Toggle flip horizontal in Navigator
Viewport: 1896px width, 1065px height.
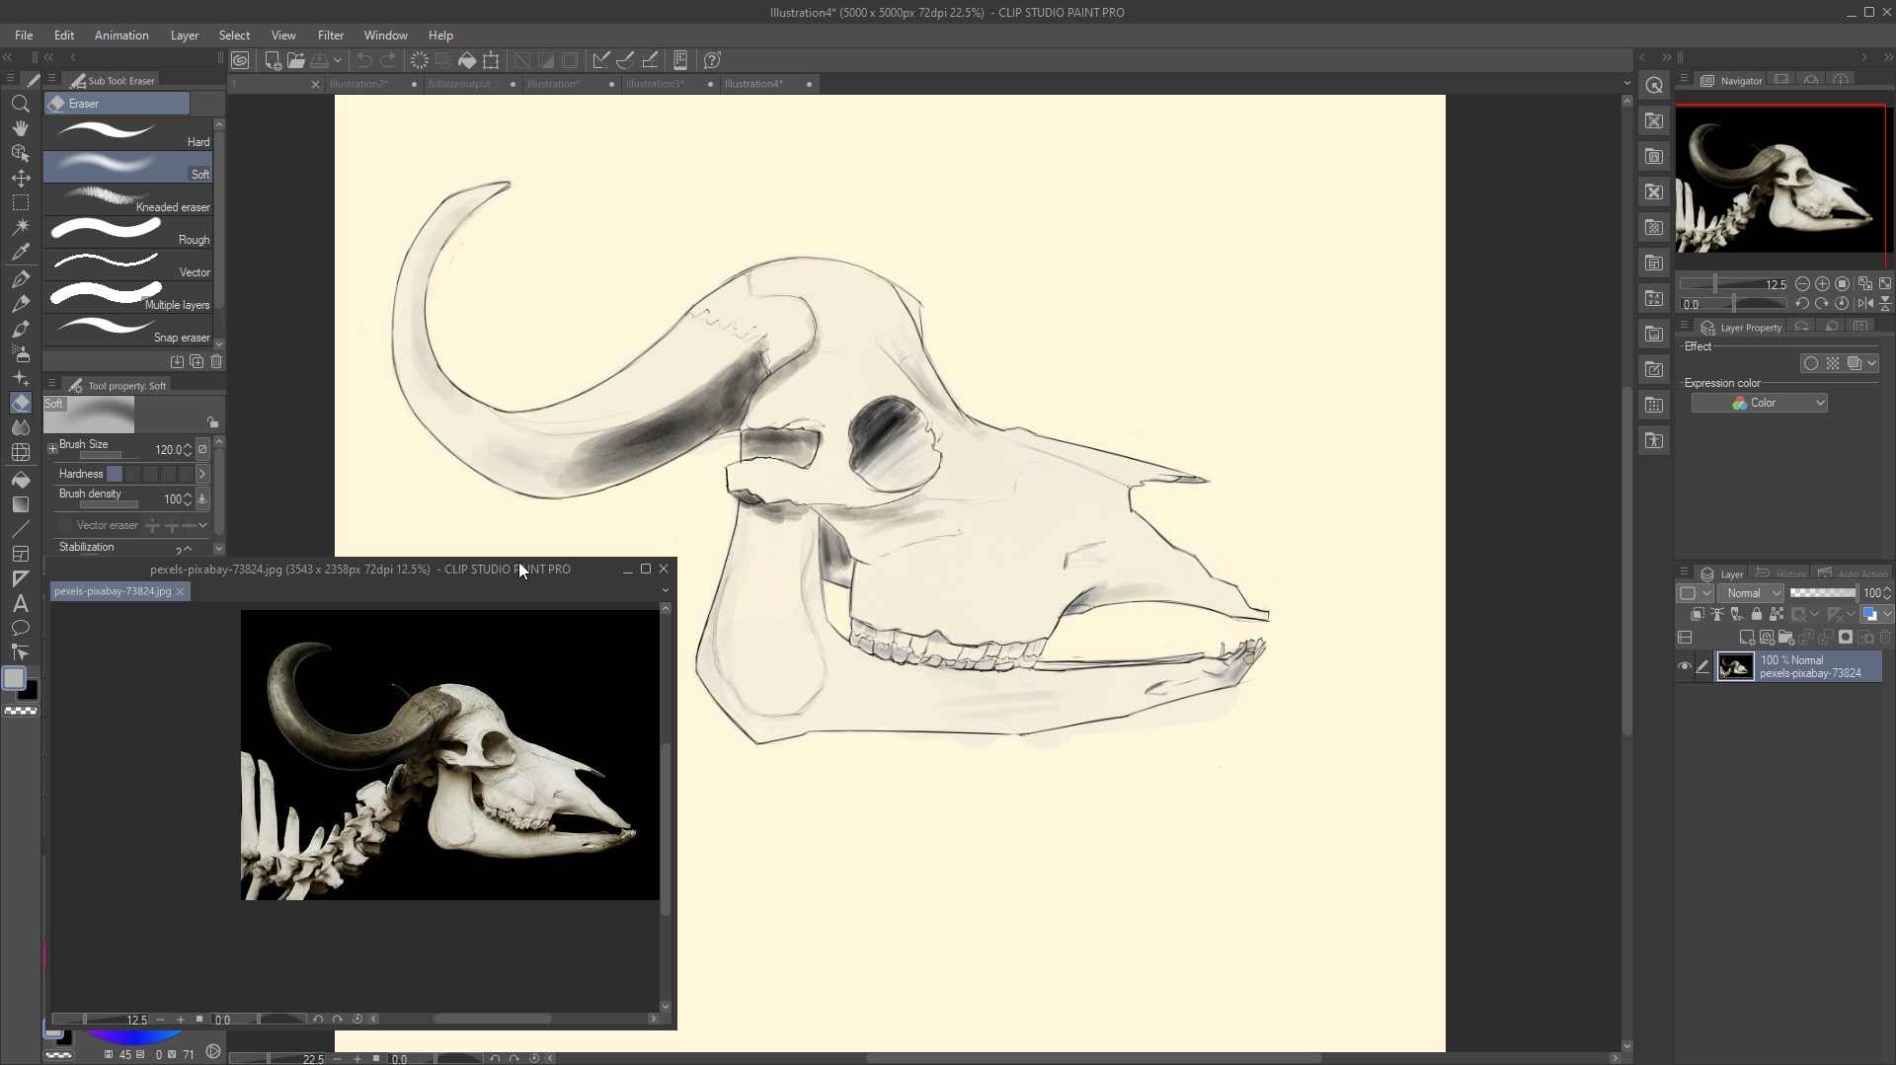(x=1865, y=304)
